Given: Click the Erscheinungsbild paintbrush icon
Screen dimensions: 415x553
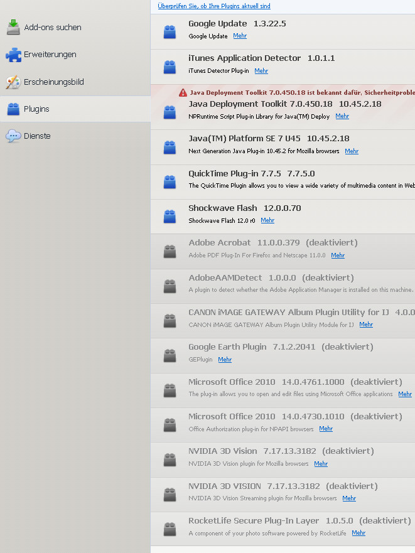Looking at the screenshot, I should click(13, 82).
